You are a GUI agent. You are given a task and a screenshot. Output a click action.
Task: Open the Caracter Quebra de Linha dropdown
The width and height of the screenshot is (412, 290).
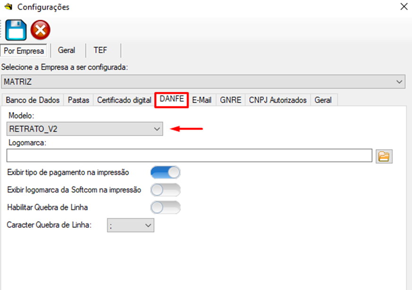click(131, 226)
